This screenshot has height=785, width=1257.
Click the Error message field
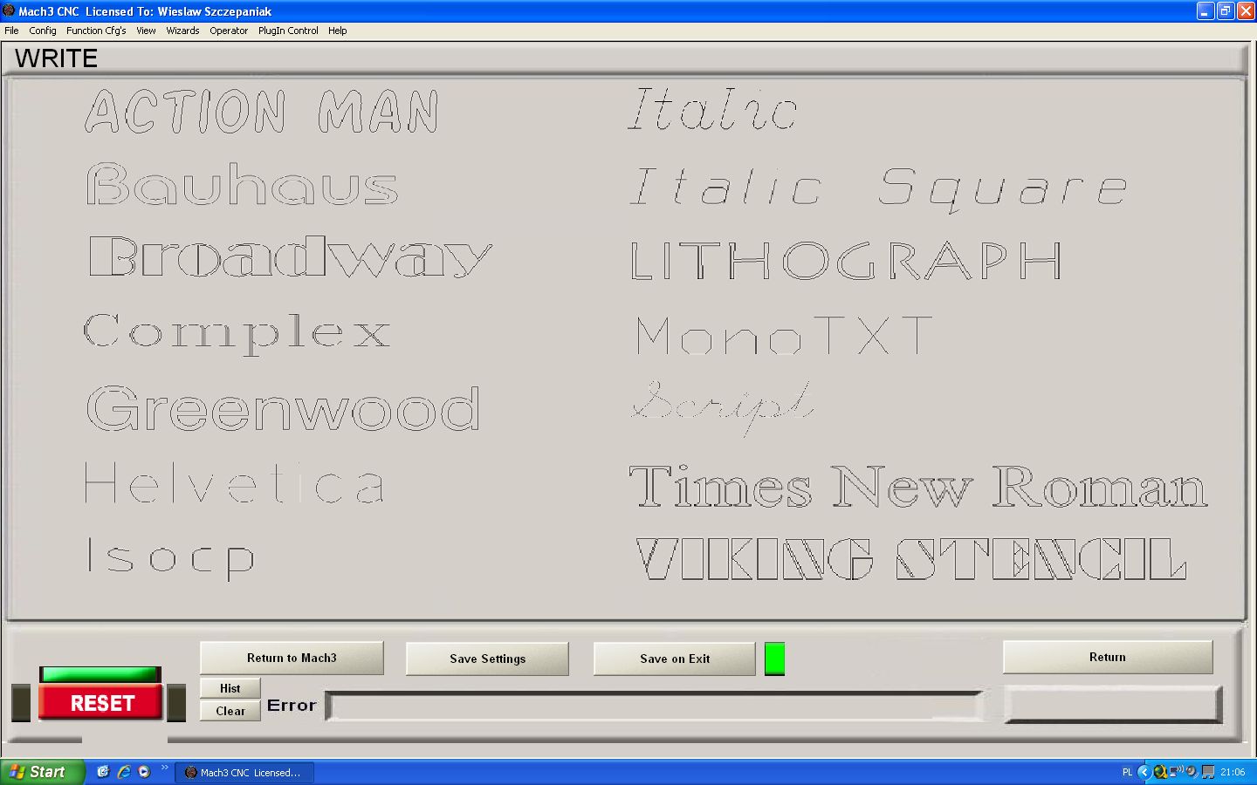(x=655, y=706)
